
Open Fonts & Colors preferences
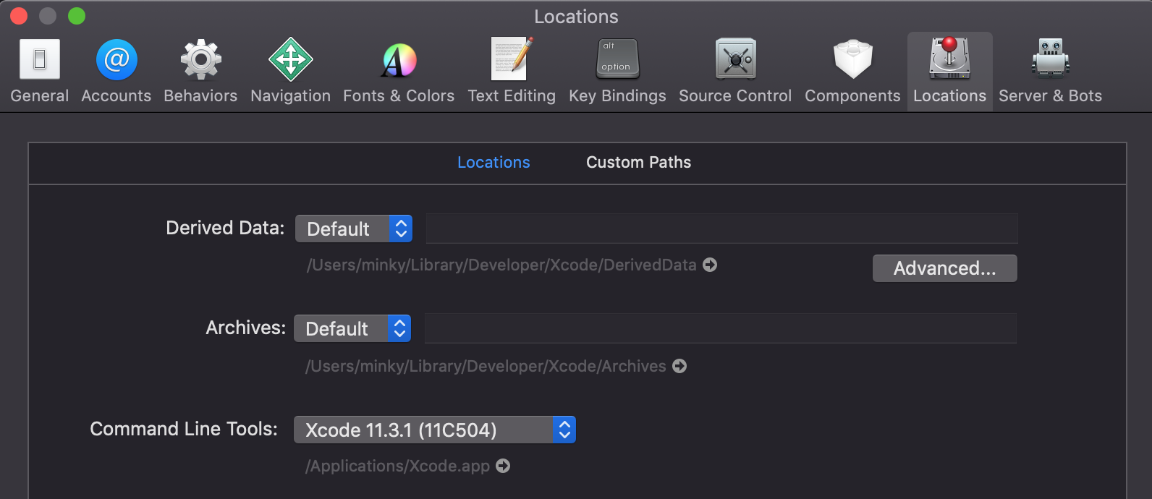[399, 71]
